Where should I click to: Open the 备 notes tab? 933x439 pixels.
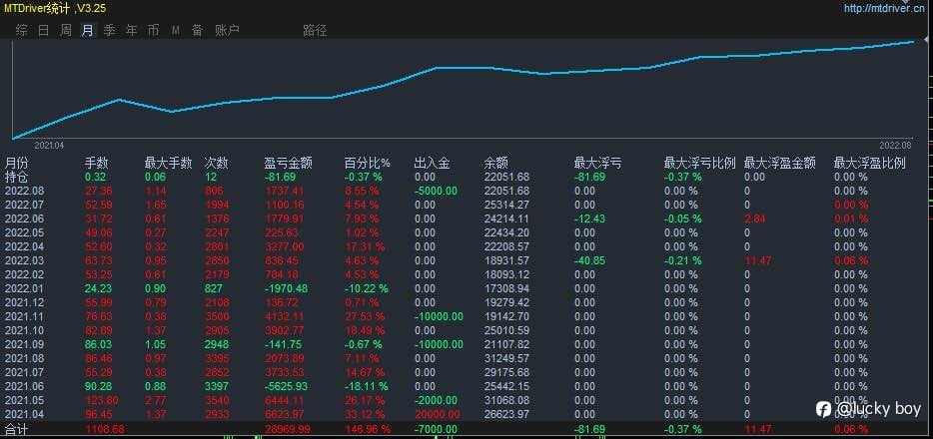pyautogui.click(x=197, y=30)
